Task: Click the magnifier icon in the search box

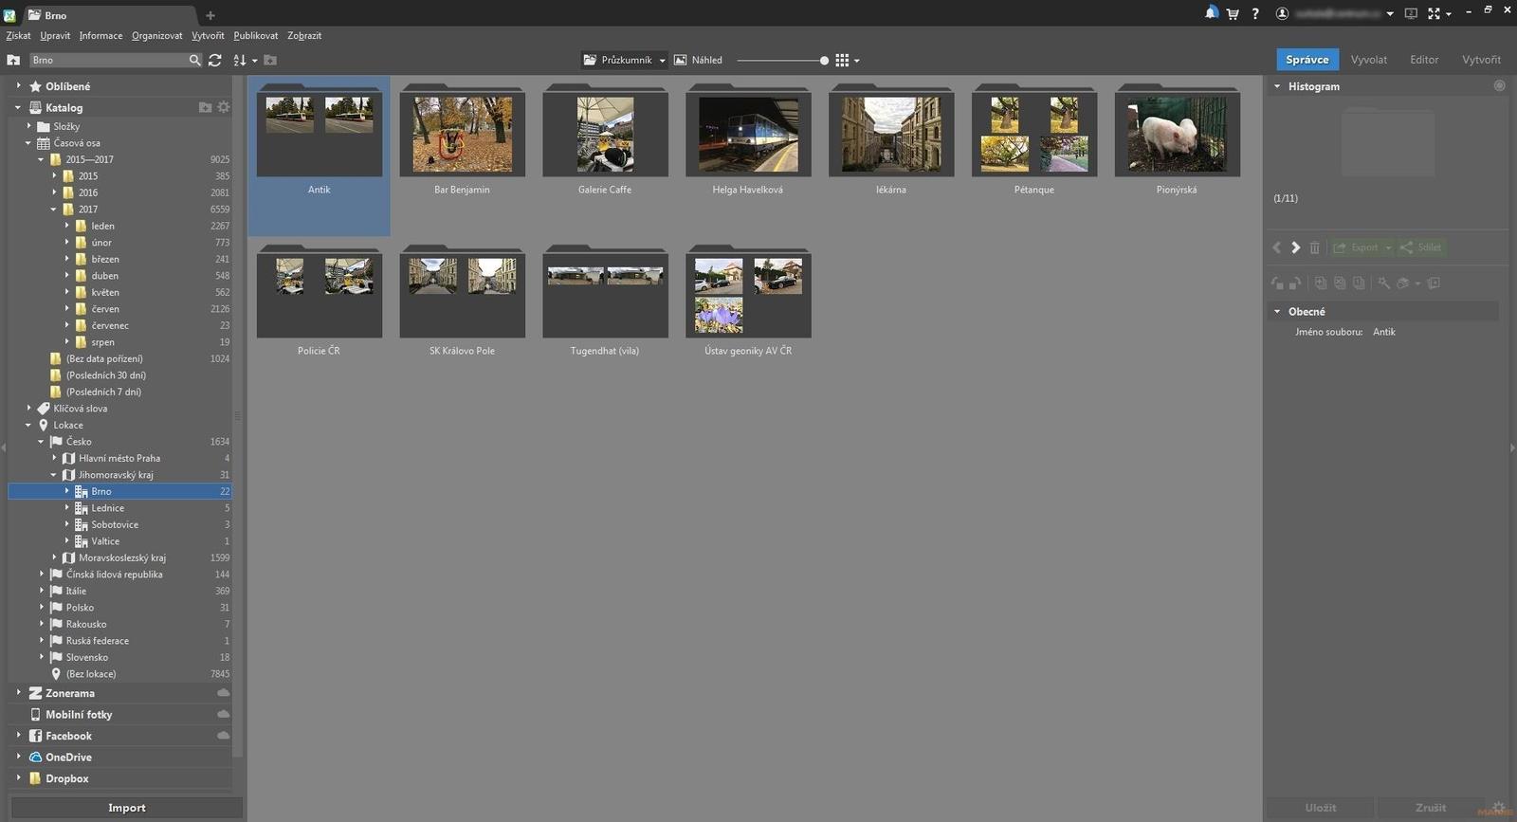Action: click(x=194, y=60)
